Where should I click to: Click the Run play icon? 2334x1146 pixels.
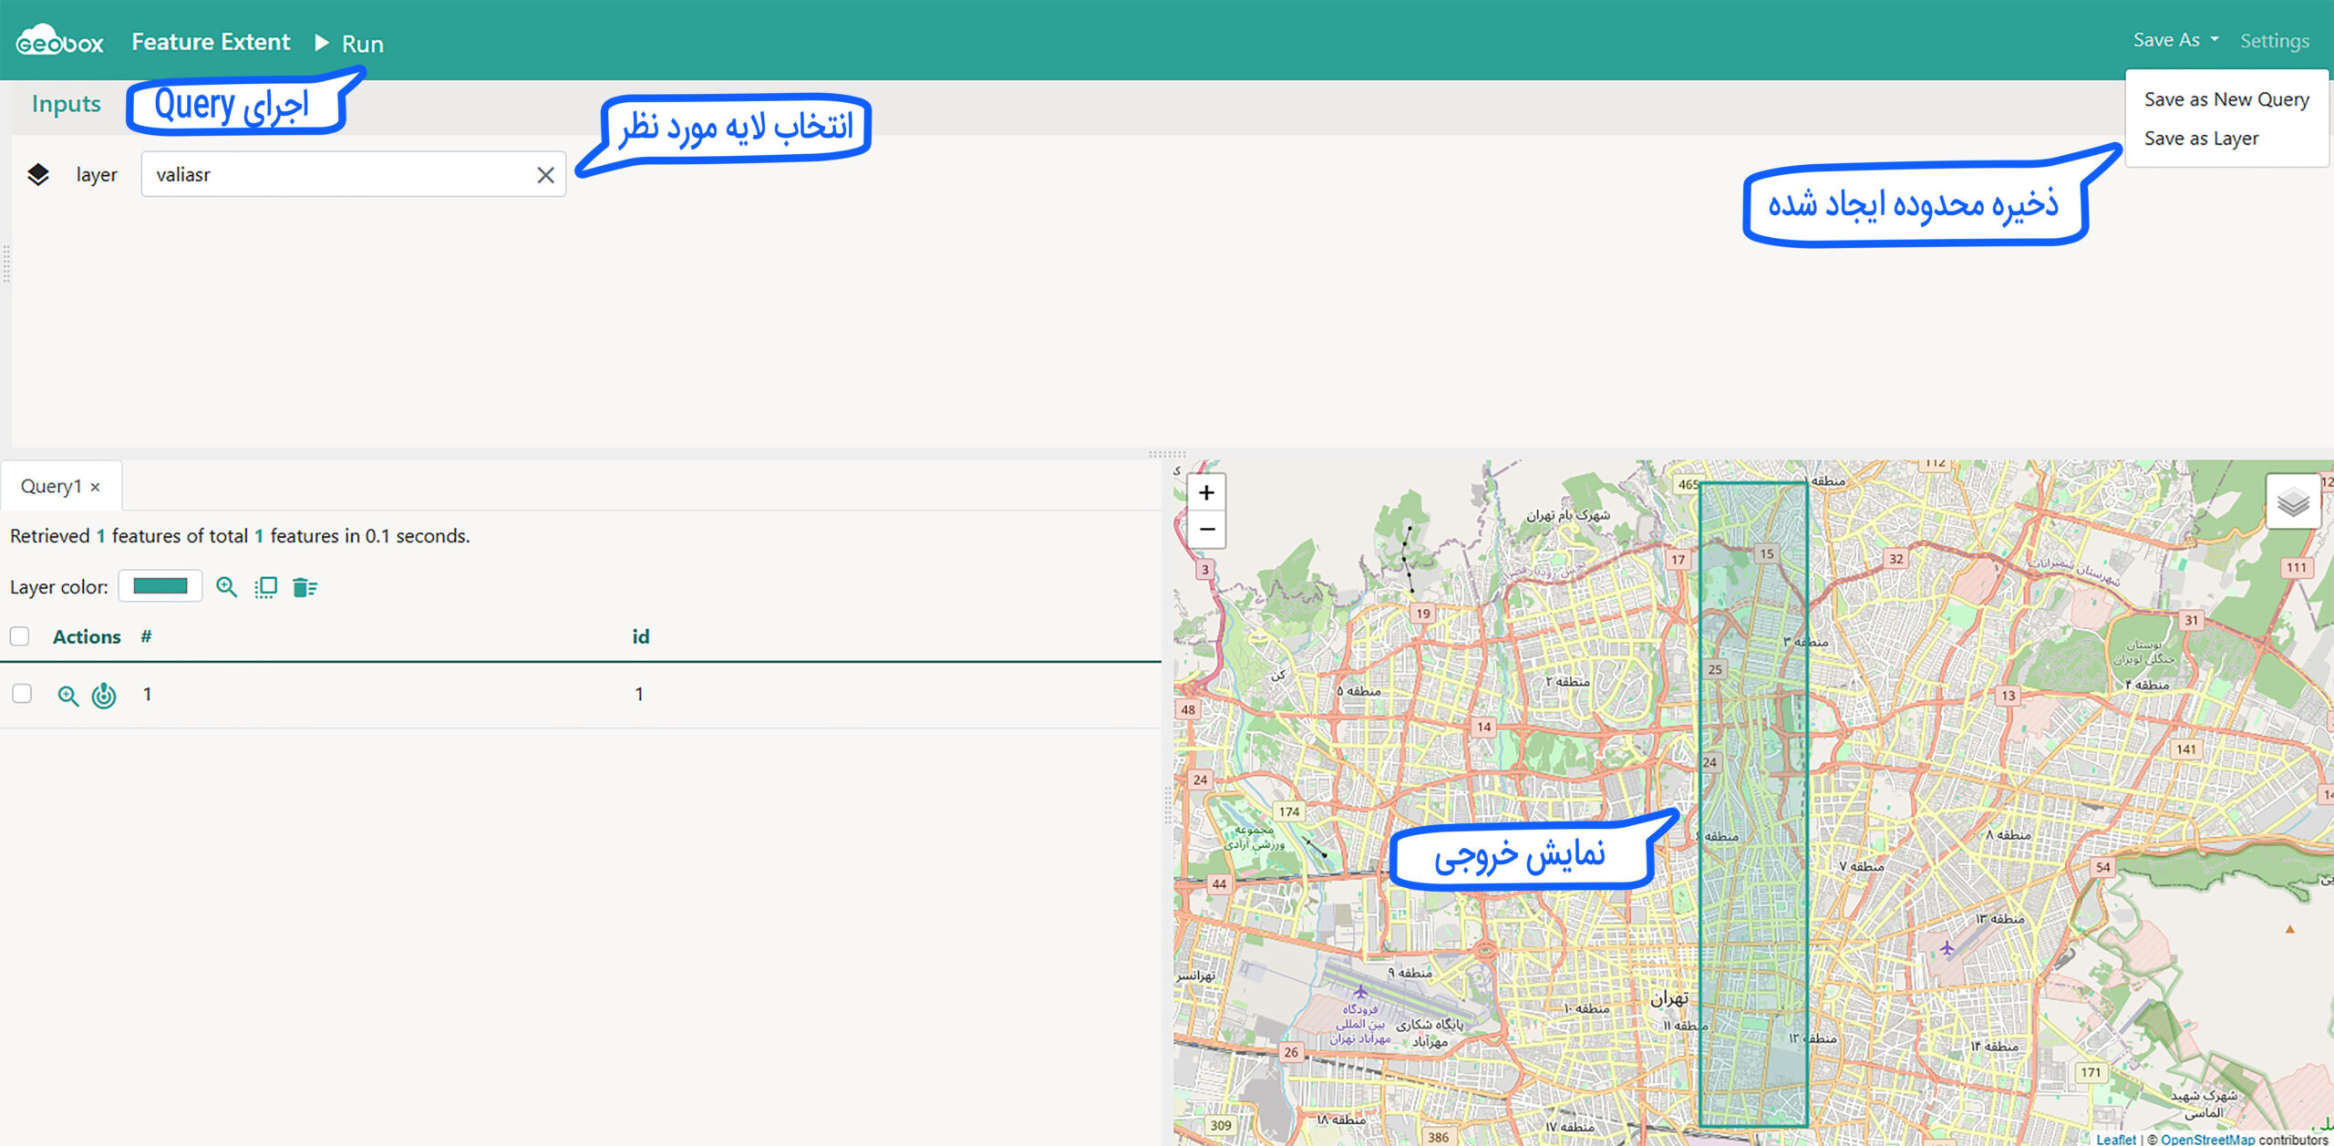322,43
